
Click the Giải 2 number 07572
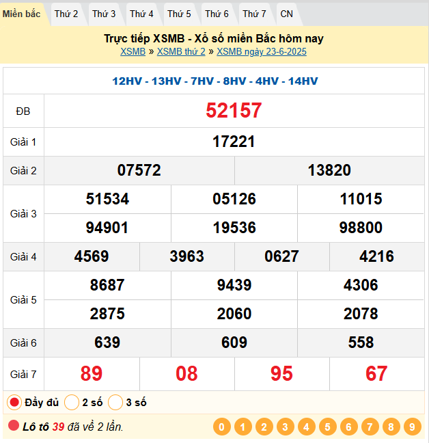coord(139,170)
